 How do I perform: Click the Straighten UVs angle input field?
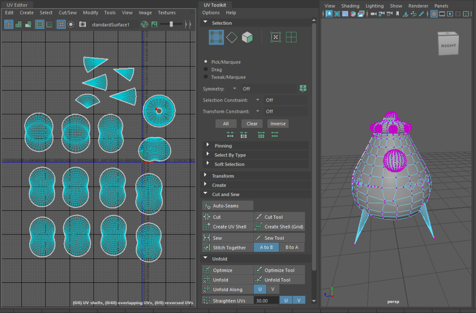click(x=266, y=300)
